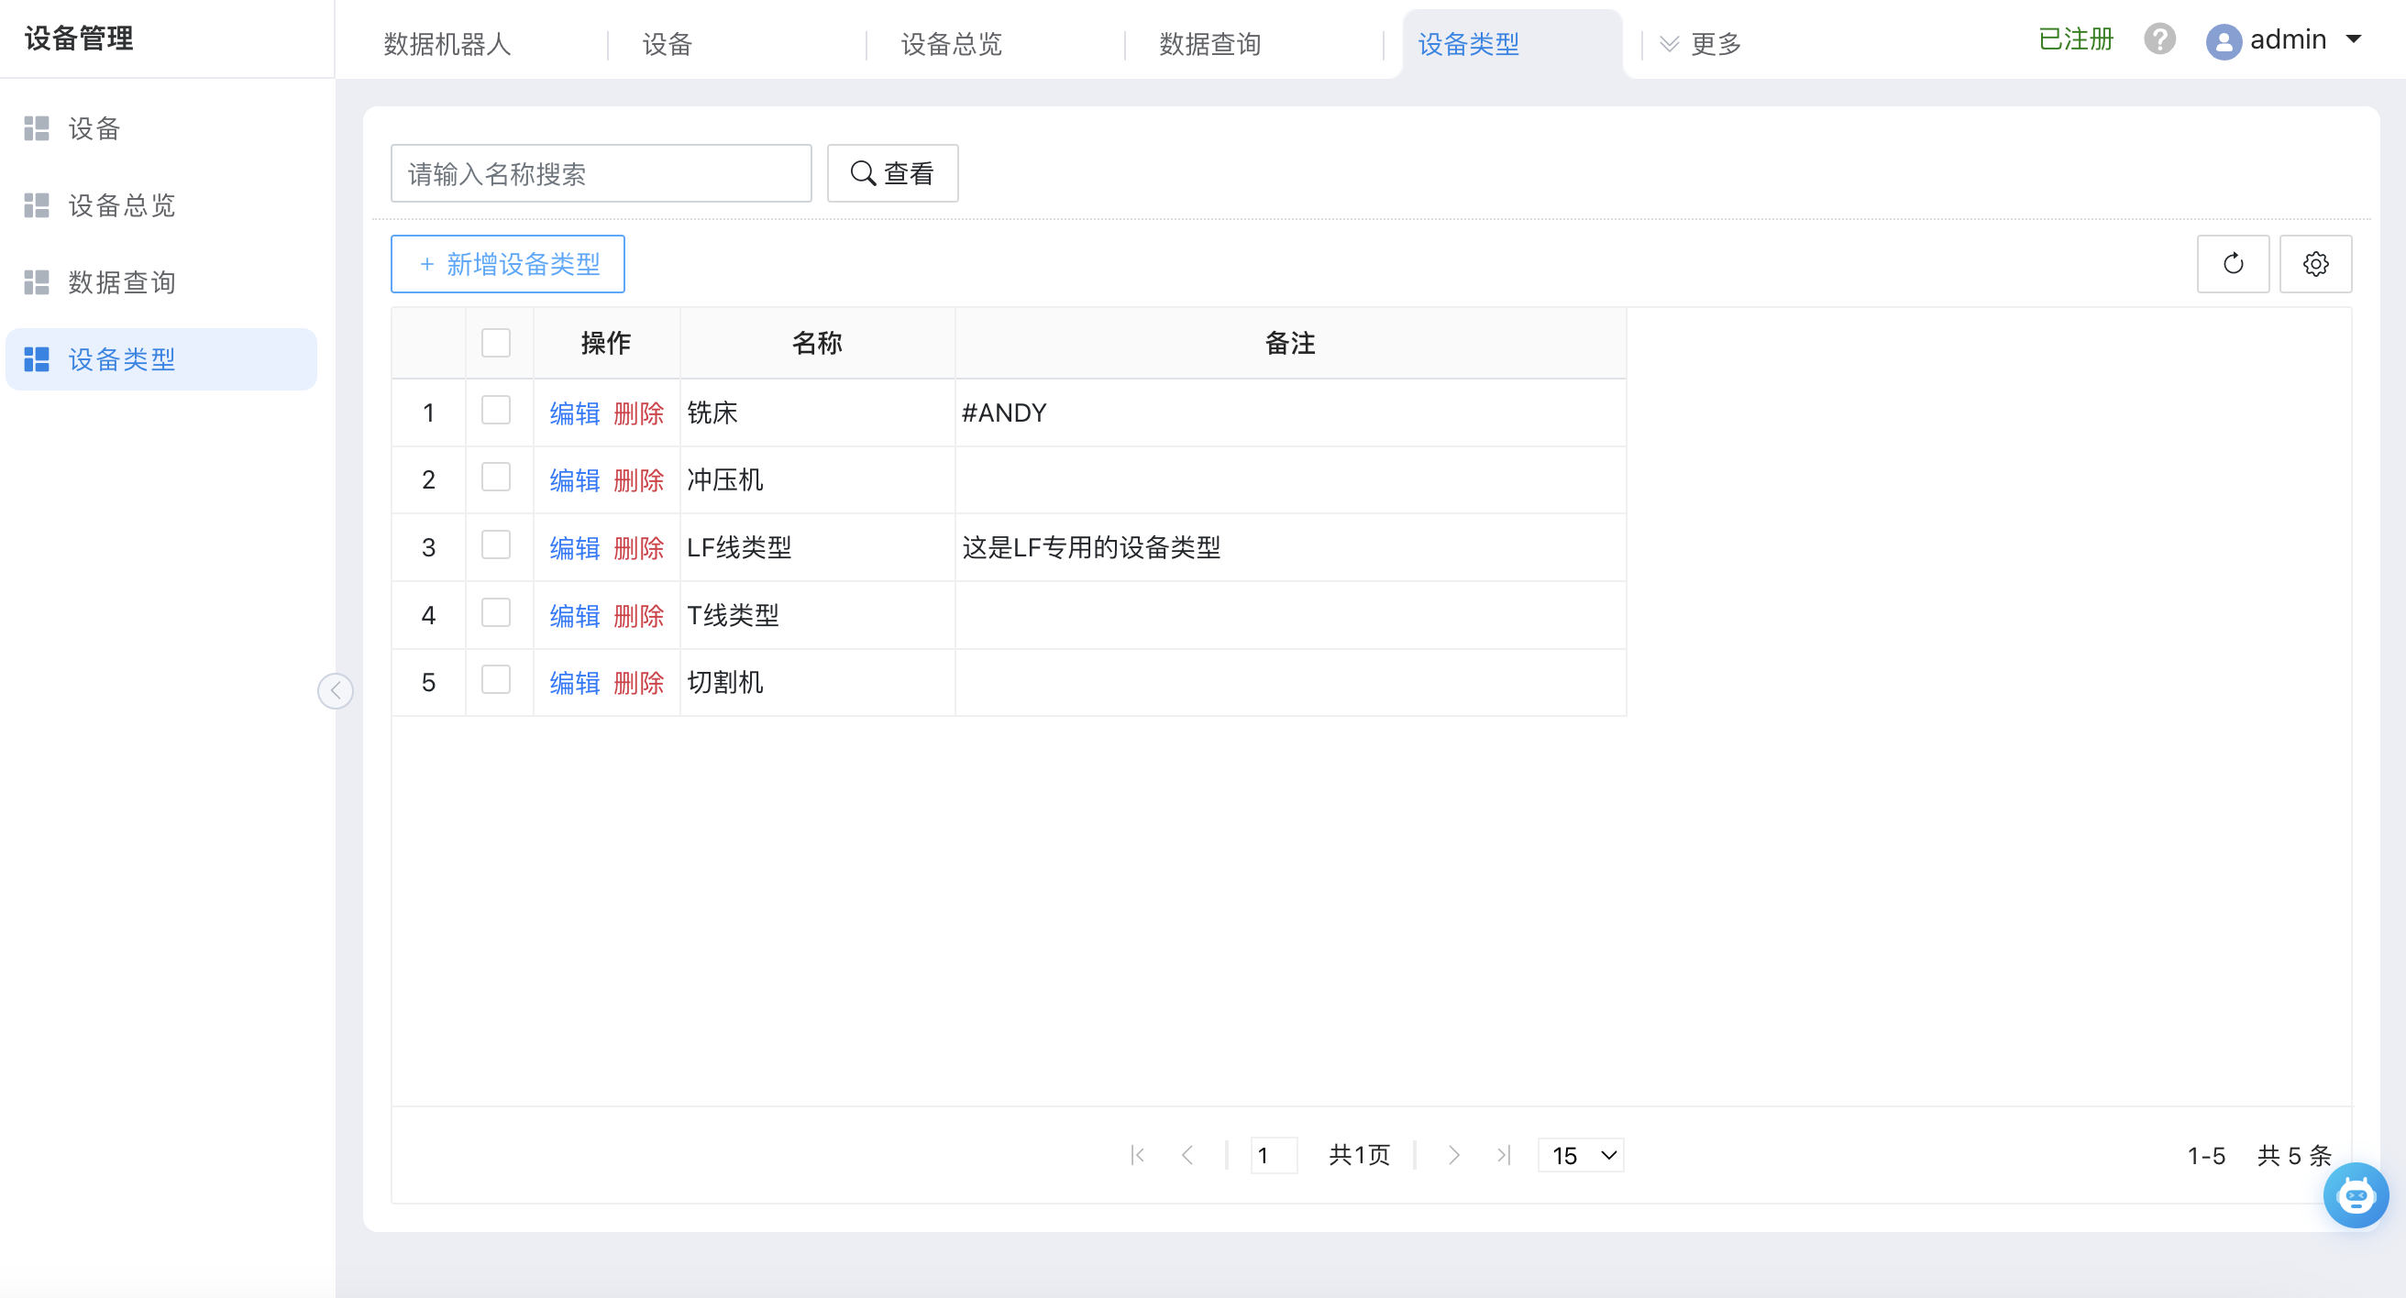The width and height of the screenshot is (2406, 1298).
Task: Go to next page of results
Action: tap(1453, 1155)
